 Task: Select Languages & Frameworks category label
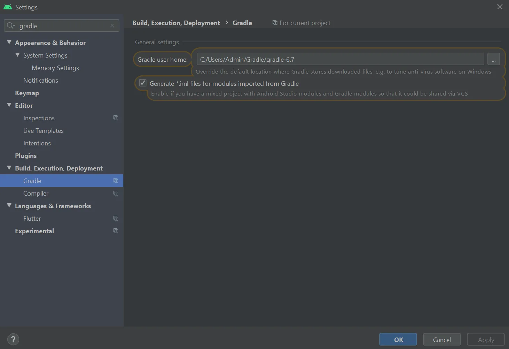[x=53, y=206]
